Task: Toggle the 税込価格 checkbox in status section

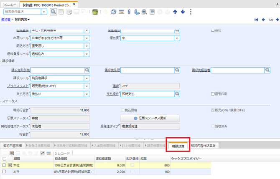Action: 122,110
